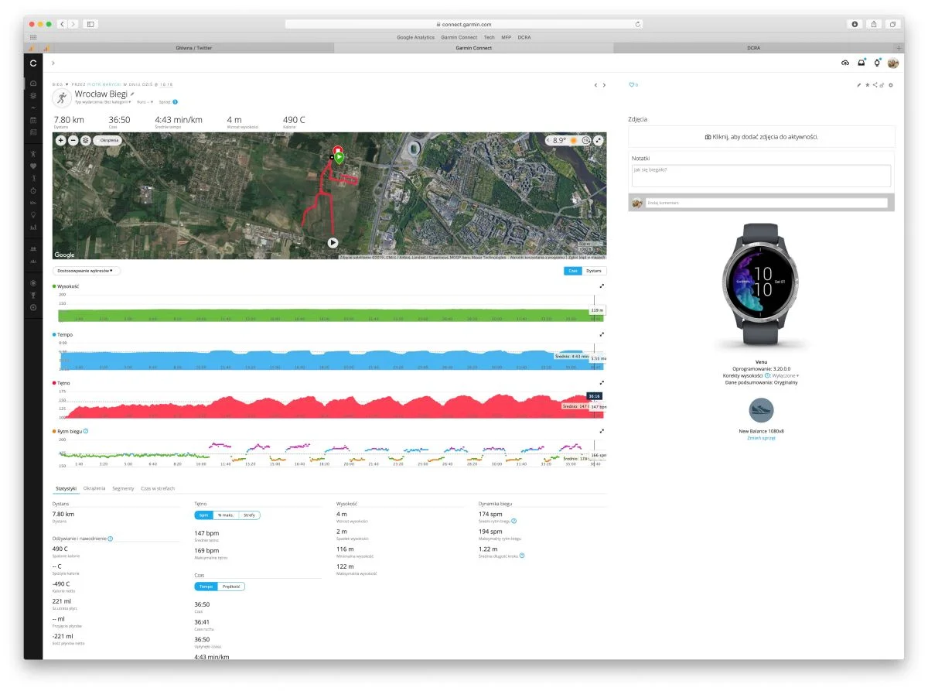Open Bieg activity type dropdown
Screen dimensions: 928x691
coord(60,84)
